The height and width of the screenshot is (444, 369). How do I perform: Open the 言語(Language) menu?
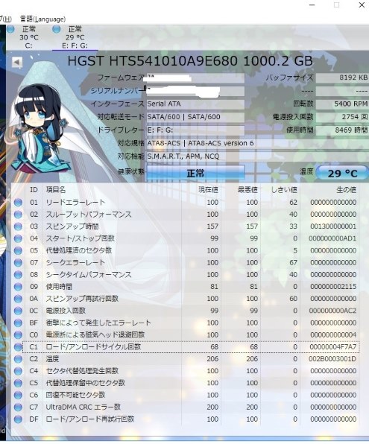pos(42,19)
